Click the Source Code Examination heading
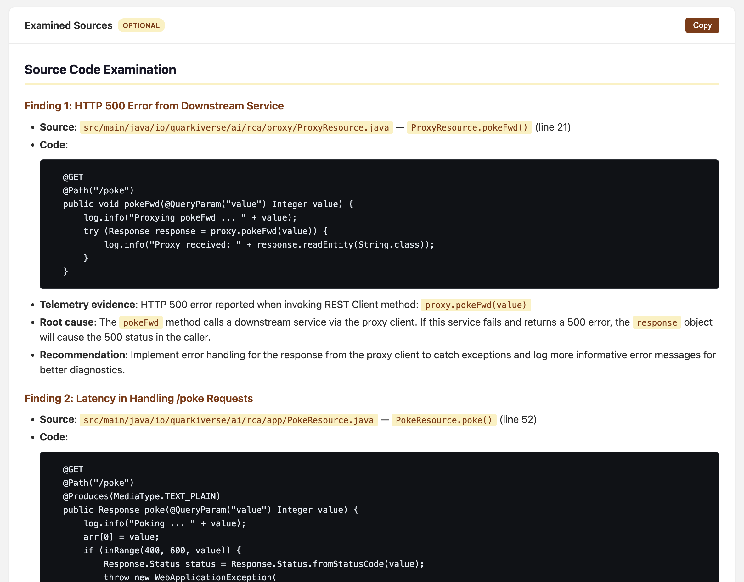This screenshot has height=582, width=744. (x=100, y=70)
